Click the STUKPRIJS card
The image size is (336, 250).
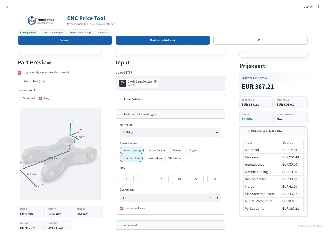coord(256,103)
